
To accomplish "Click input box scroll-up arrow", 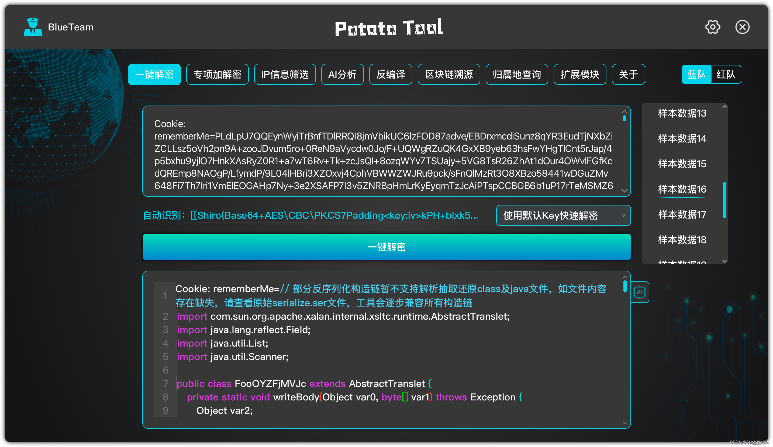I will click(624, 111).
